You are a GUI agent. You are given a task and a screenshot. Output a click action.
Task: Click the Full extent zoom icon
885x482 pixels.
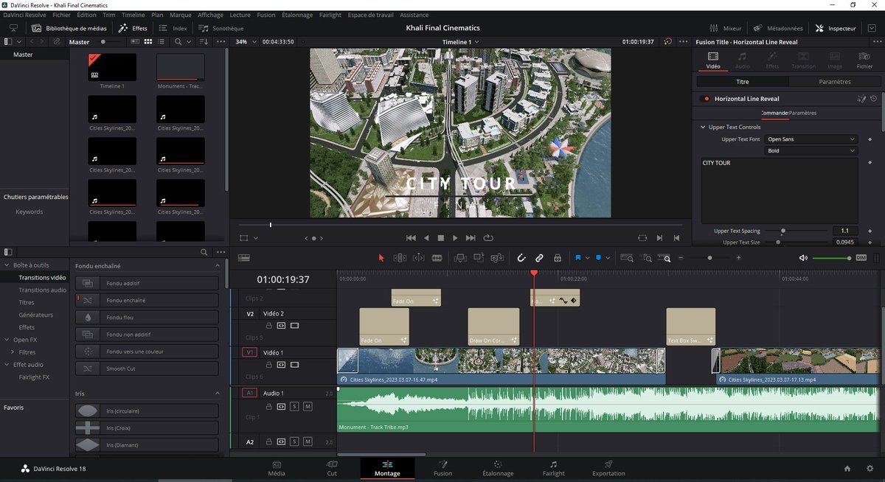pos(627,258)
